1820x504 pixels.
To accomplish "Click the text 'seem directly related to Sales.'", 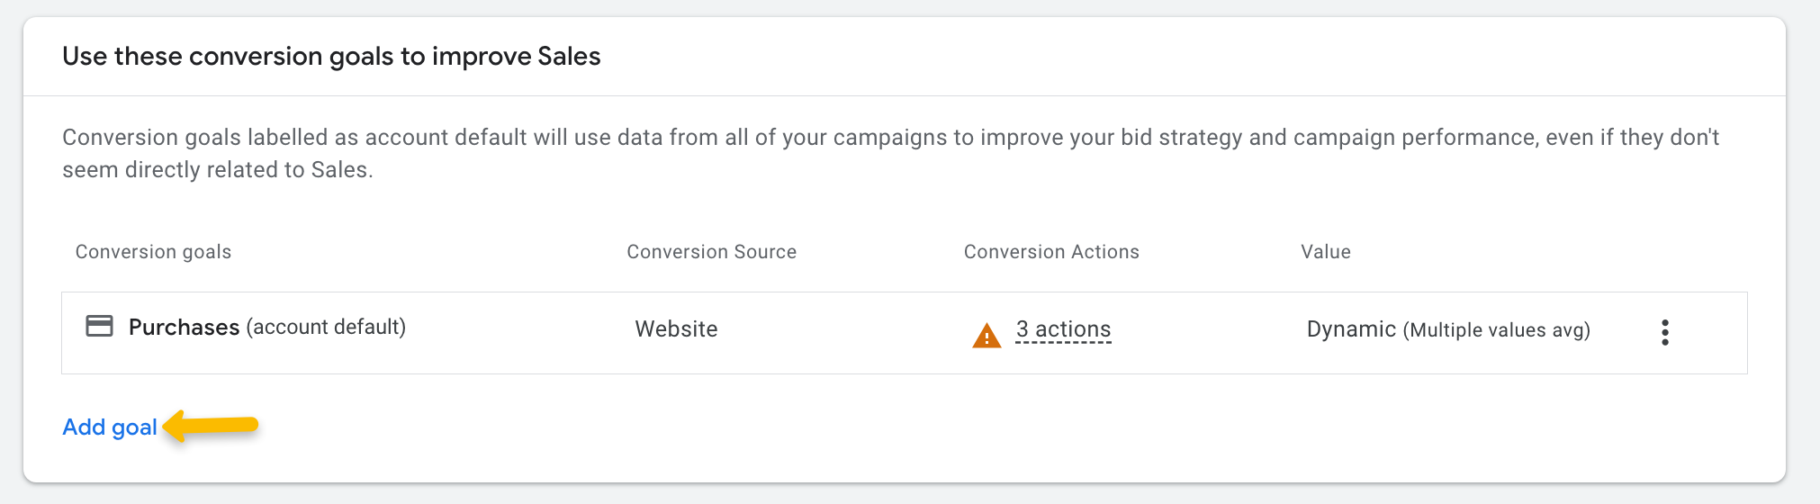I will point(217,170).
